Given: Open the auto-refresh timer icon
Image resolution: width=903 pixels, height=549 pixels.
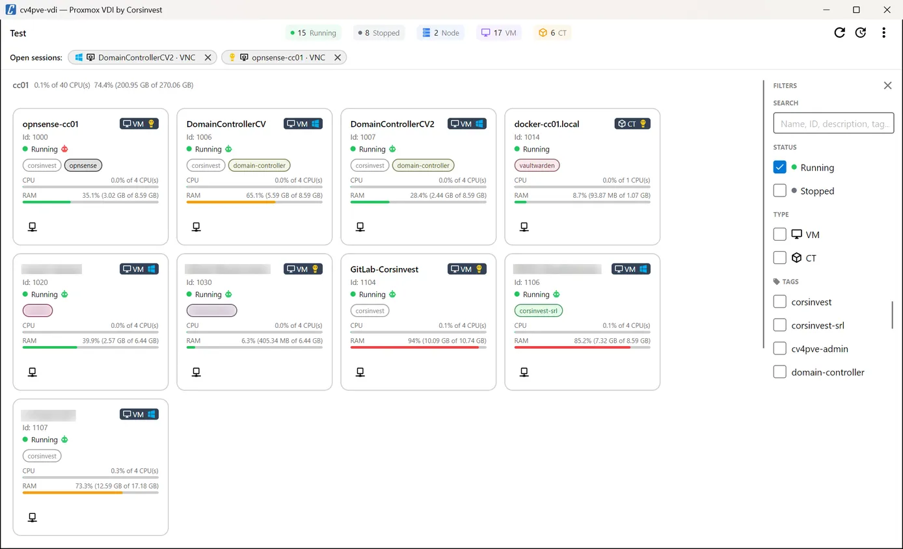Looking at the screenshot, I should [x=861, y=33].
